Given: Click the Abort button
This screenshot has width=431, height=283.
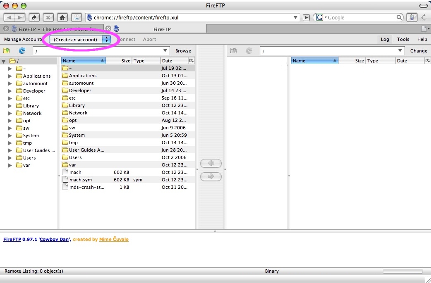Looking at the screenshot, I should click(150, 39).
